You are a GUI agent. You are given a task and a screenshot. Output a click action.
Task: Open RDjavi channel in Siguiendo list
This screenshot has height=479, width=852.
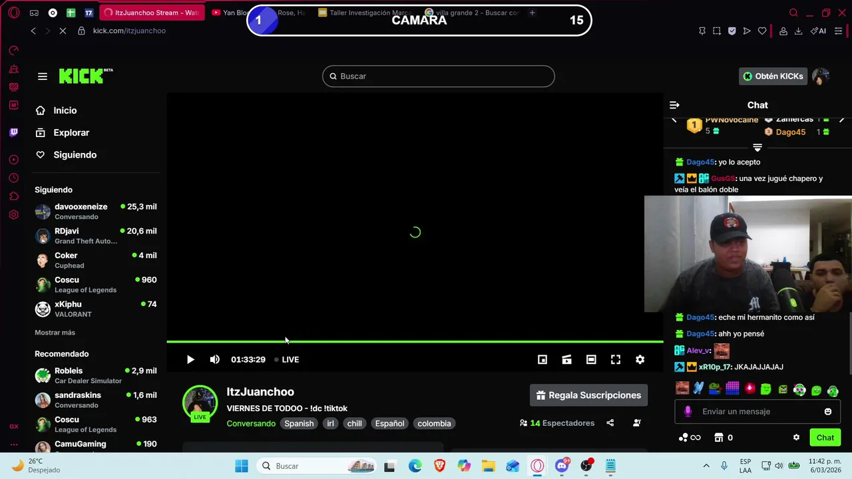click(96, 236)
